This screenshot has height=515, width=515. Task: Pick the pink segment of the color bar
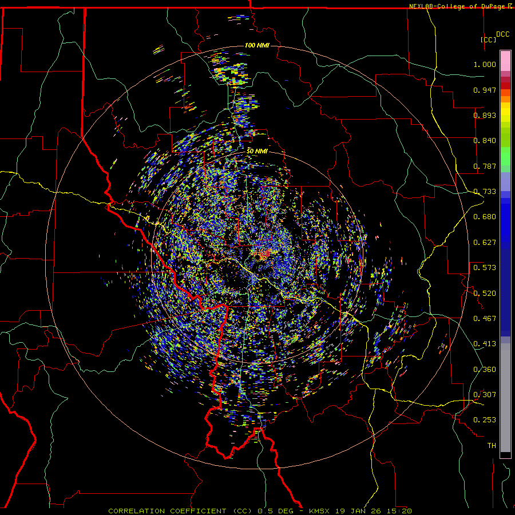pos(505,61)
